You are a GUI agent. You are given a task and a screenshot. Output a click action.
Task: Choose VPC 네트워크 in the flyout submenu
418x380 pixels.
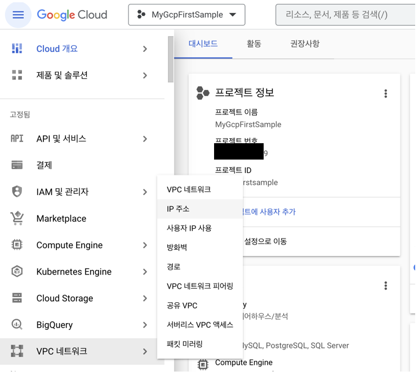point(200,189)
